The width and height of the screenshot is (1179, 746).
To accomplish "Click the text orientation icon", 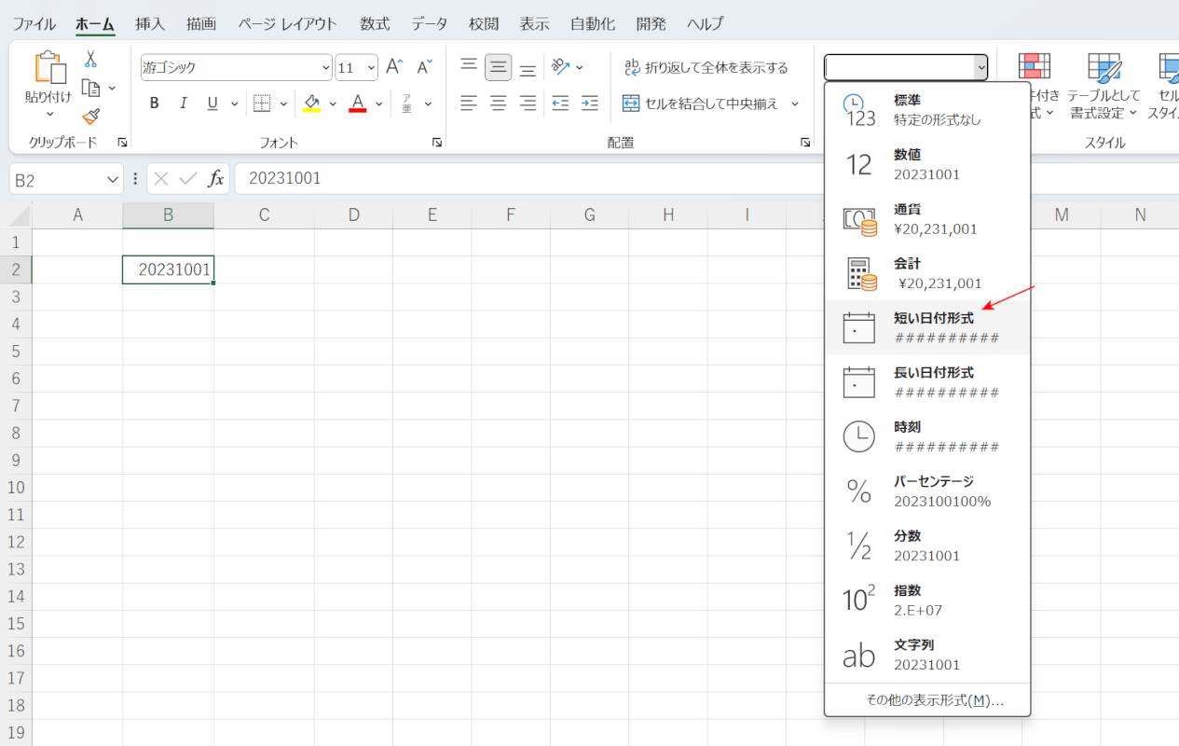I will point(560,67).
